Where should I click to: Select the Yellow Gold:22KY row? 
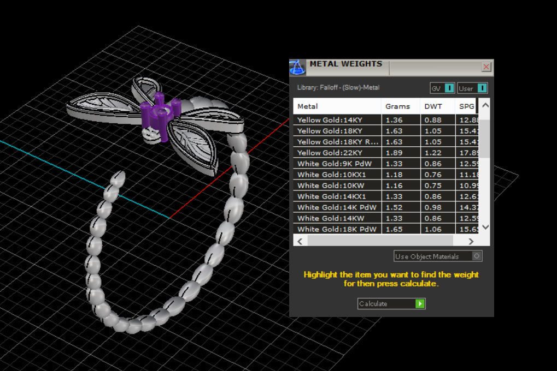(x=386, y=153)
